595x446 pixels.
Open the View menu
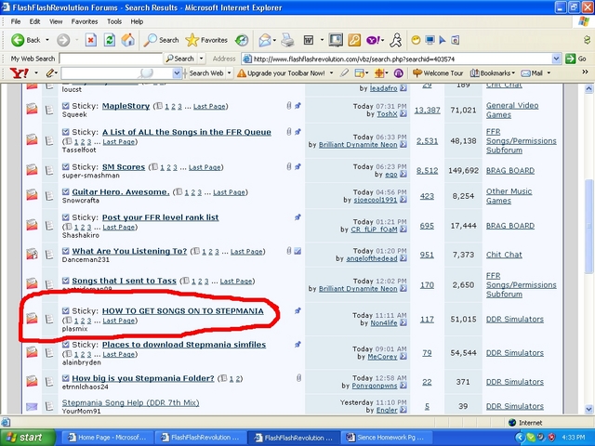pos(56,21)
